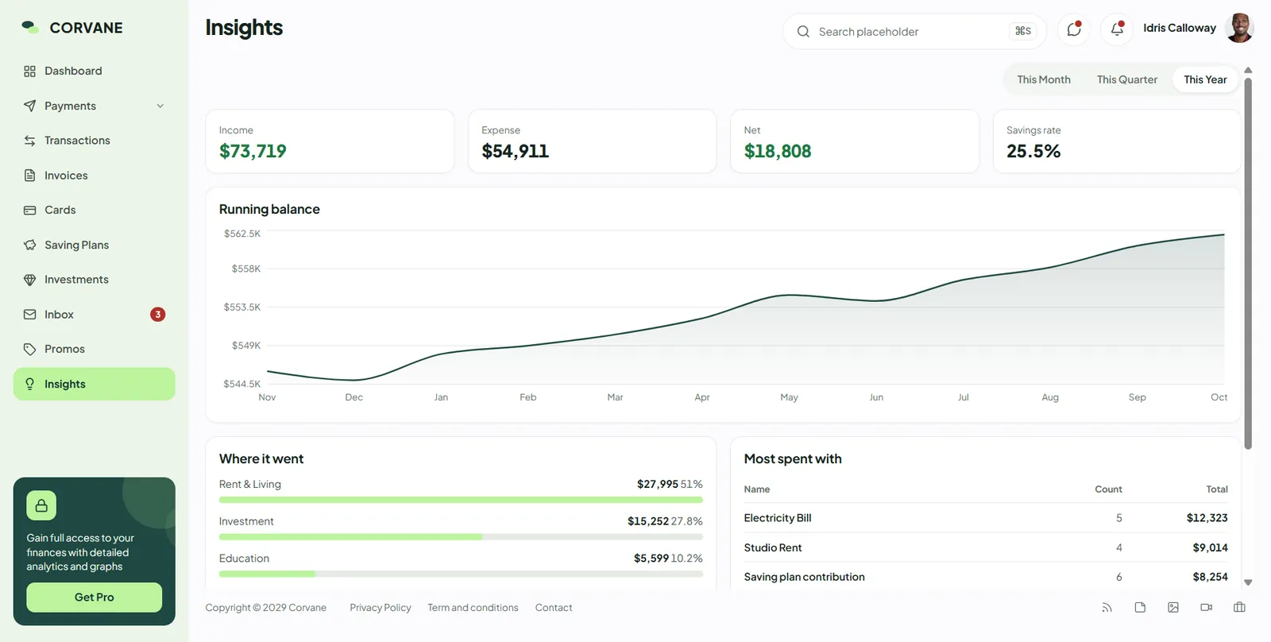1271x642 pixels.
Task: Select the This Year tab
Action: coord(1205,79)
